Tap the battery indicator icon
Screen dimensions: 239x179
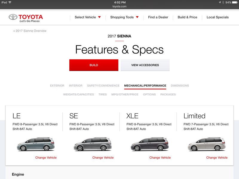(x=235, y=2)
